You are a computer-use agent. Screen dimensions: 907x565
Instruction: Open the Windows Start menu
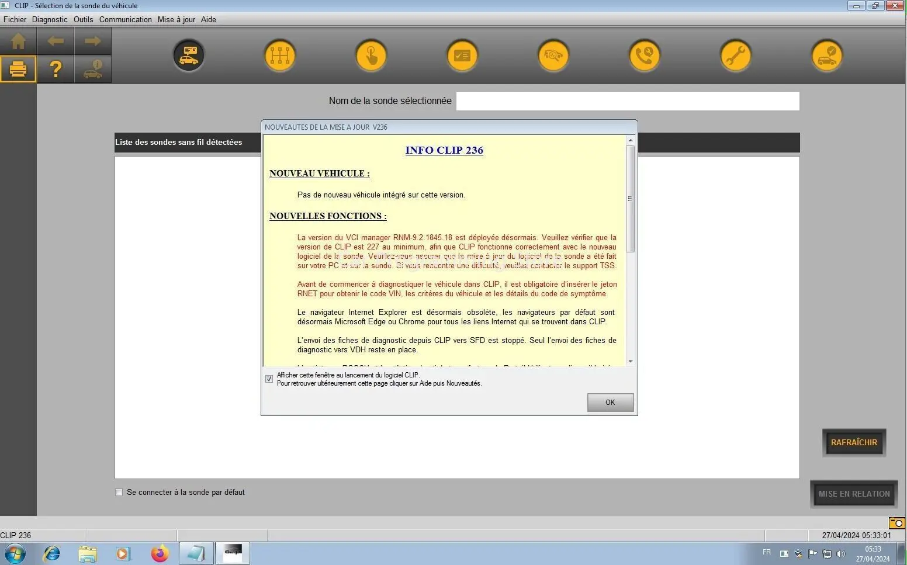[x=15, y=553]
